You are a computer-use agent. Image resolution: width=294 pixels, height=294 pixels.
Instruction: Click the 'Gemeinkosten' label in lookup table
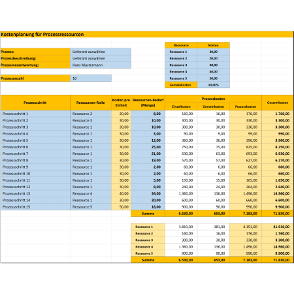click(181, 85)
